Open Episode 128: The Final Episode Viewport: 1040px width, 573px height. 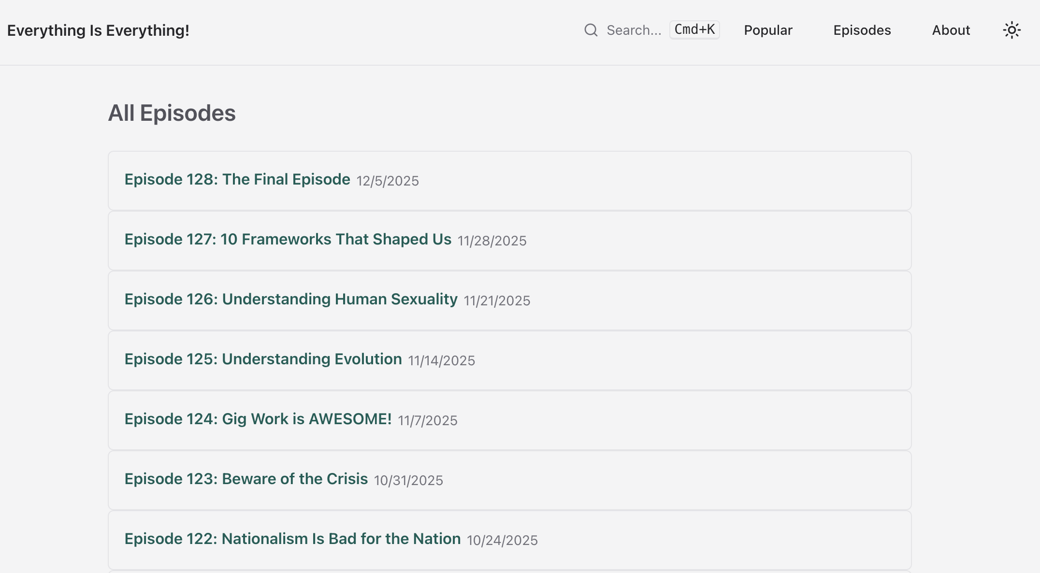[237, 179]
